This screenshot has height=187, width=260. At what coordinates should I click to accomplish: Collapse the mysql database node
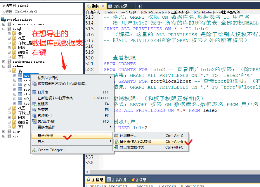(x=4, y=29)
